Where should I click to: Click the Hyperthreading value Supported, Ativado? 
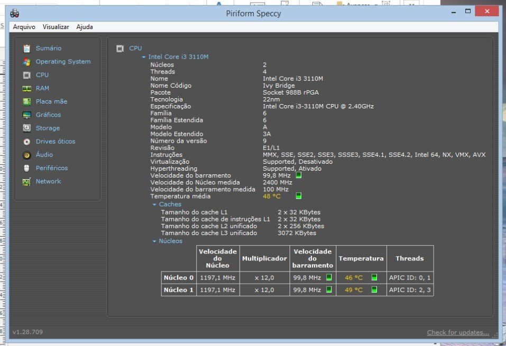292,169
